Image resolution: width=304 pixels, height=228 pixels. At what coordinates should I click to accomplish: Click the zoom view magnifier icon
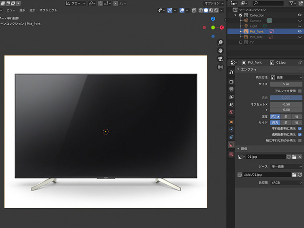click(x=220, y=42)
